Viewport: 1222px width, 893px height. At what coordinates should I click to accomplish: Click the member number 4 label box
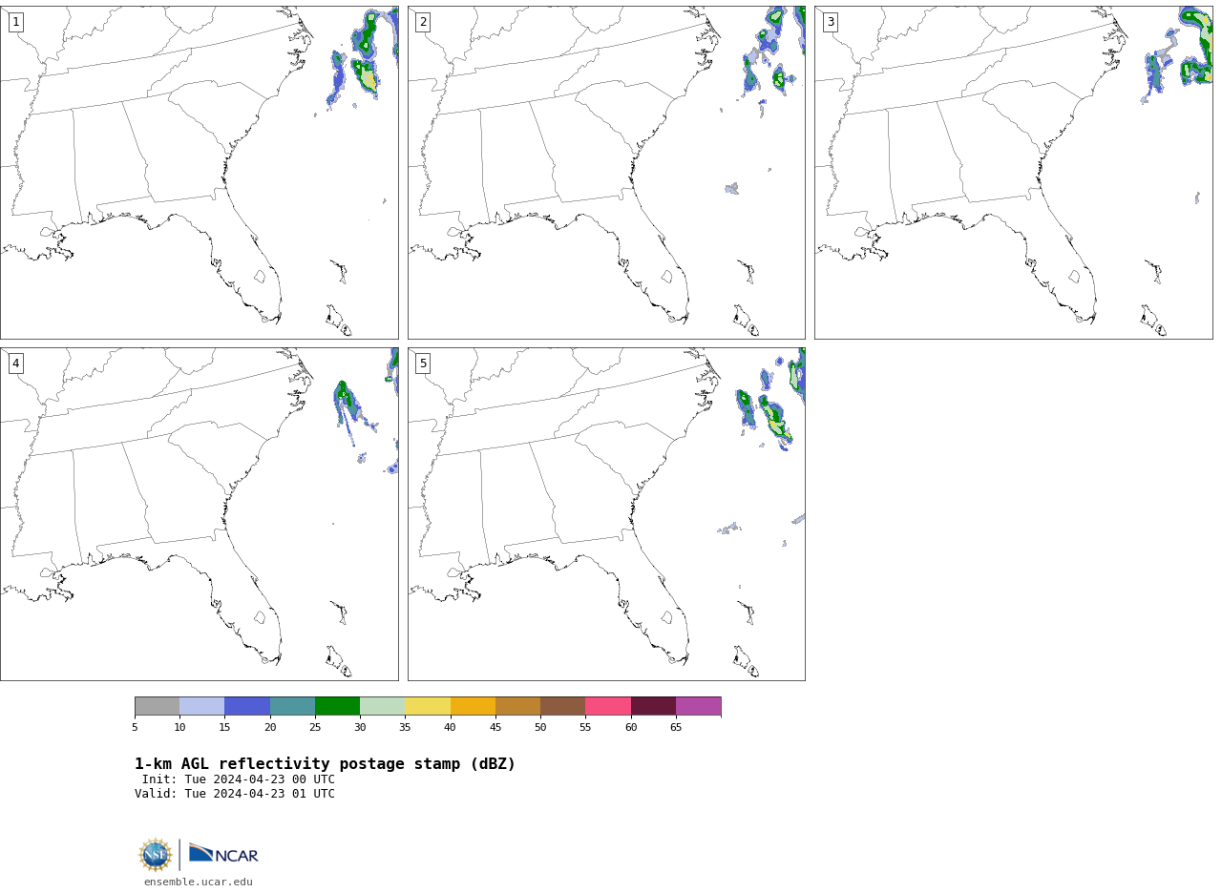pos(15,363)
